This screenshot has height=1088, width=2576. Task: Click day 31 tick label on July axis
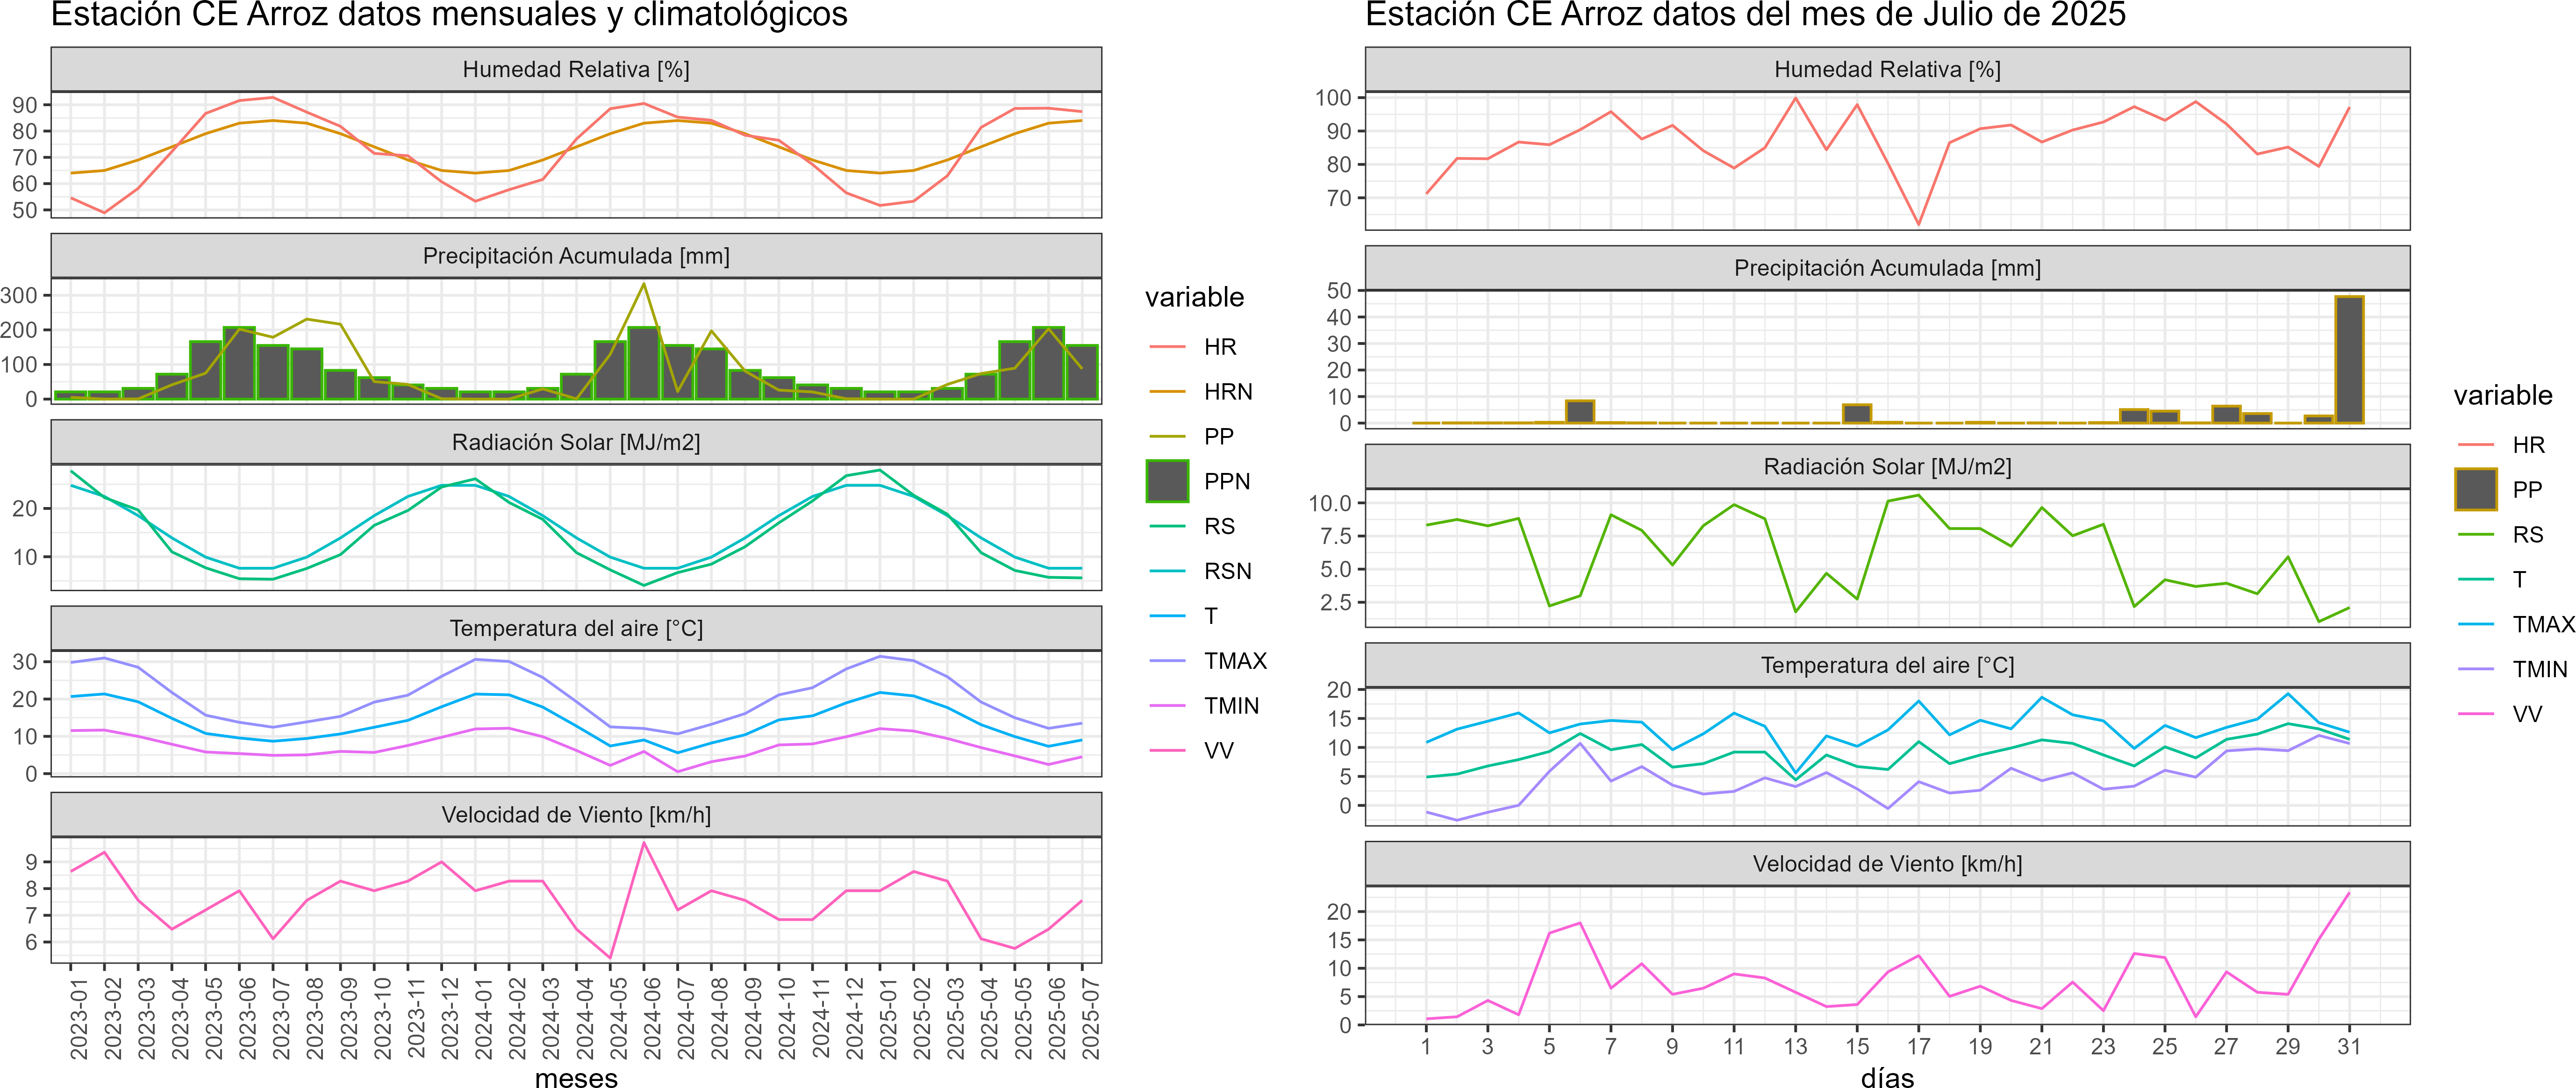2349,1046
